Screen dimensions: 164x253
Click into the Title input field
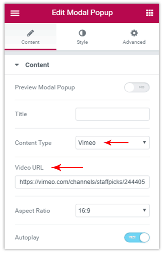point(113,114)
